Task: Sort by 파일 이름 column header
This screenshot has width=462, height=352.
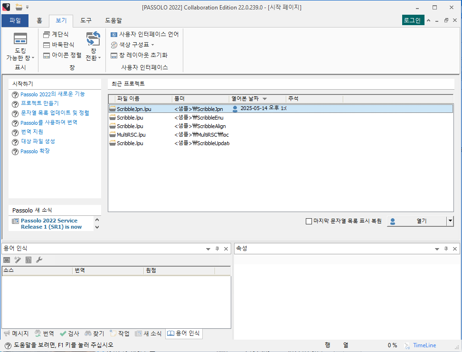Action: [143, 99]
